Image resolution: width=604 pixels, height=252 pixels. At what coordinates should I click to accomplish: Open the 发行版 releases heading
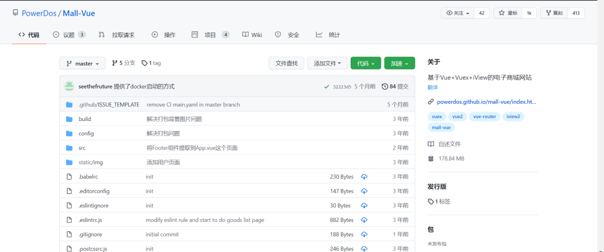437,187
